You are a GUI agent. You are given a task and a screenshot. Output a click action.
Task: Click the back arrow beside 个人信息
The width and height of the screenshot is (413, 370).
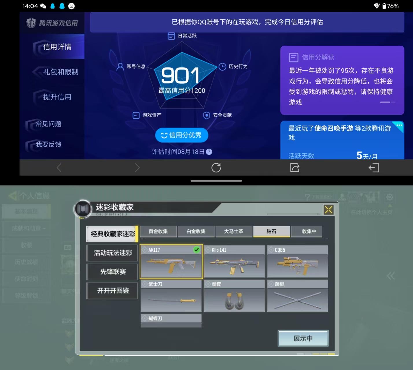(13, 196)
